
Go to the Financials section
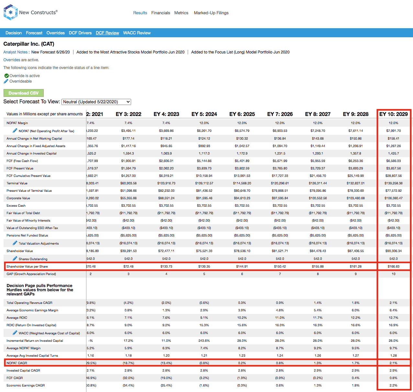coord(161,13)
